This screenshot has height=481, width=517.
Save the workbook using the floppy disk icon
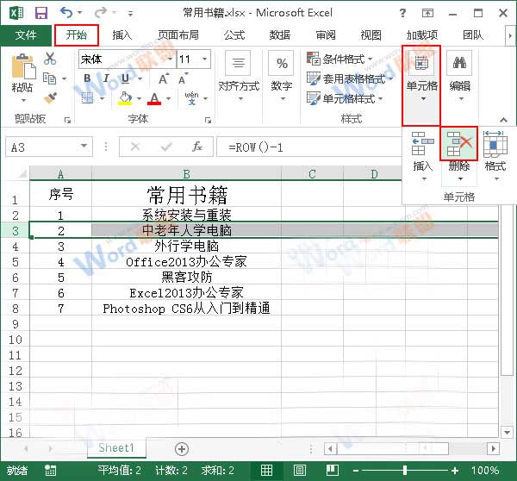click(40, 13)
